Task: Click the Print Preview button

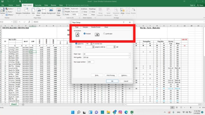Action: pos(110,75)
